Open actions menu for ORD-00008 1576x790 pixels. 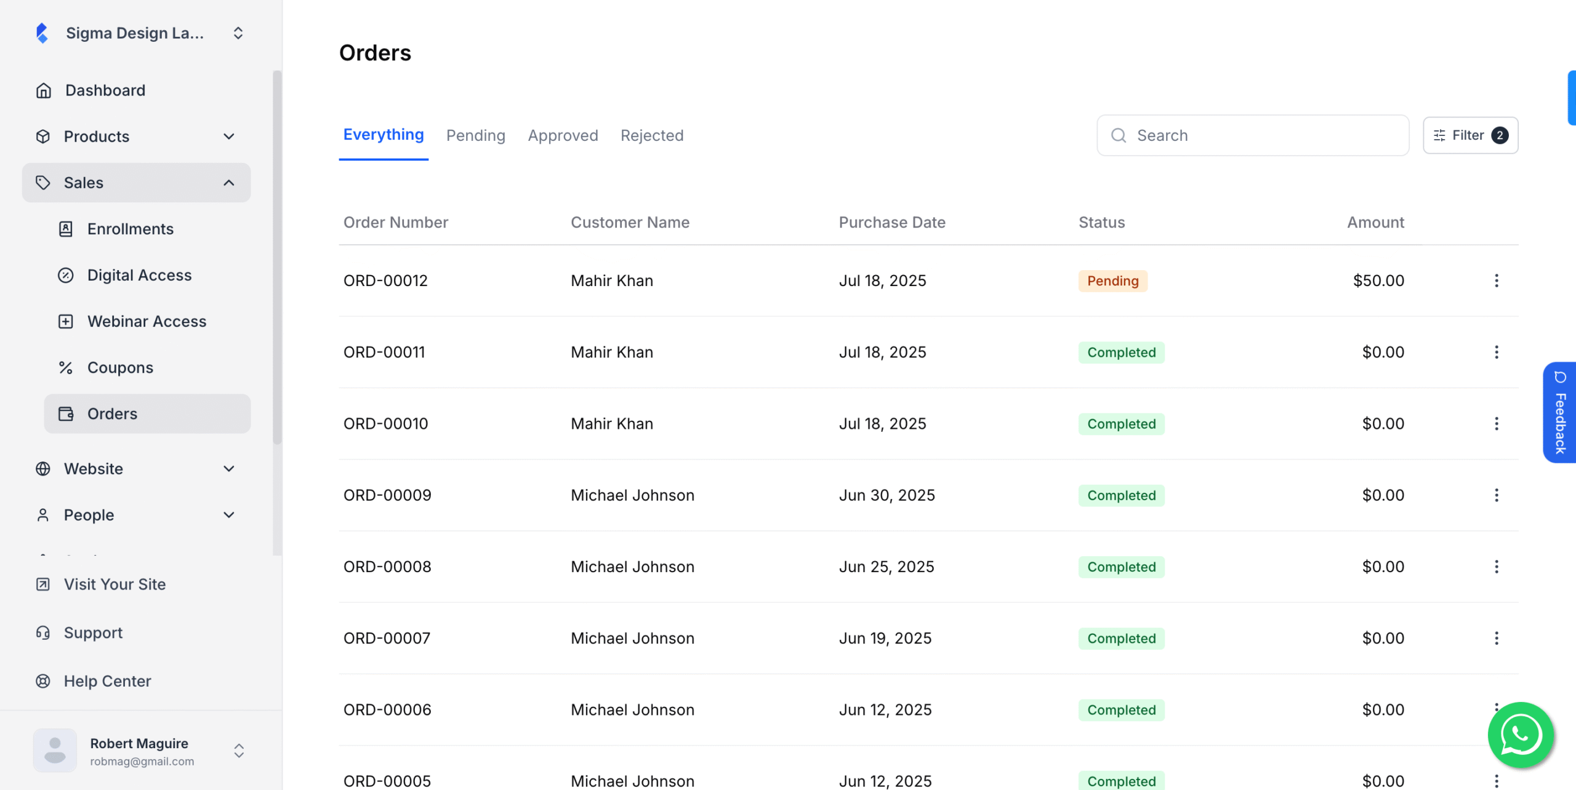click(x=1497, y=567)
